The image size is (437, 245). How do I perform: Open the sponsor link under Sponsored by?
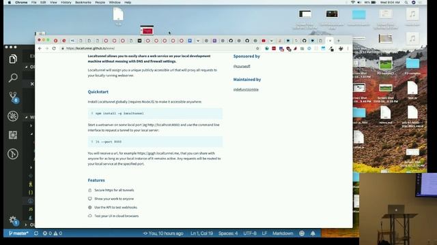point(242,66)
